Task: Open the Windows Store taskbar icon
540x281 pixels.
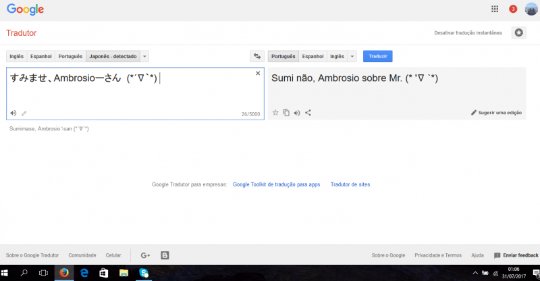Action: pyautogui.click(x=104, y=273)
